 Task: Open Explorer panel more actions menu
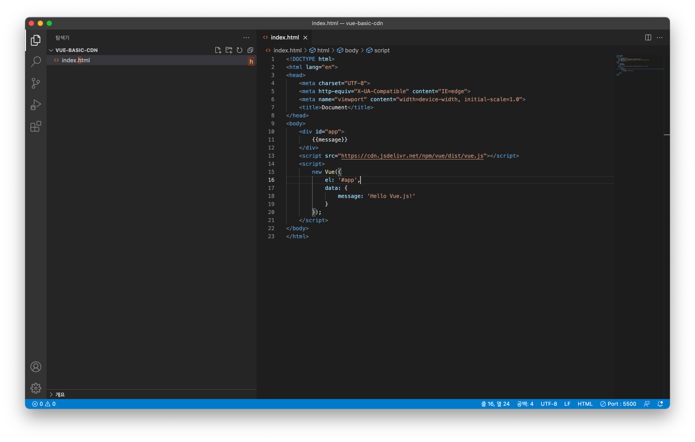pos(246,38)
